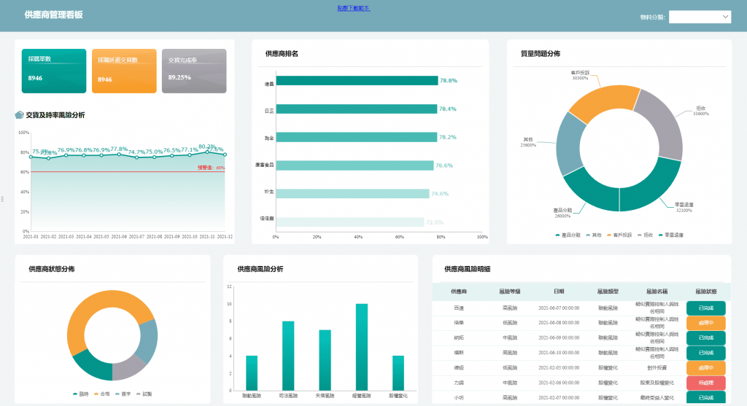Click the 已完成 status button for 百達
Viewport: 747px width, 406px height.
(706, 308)
